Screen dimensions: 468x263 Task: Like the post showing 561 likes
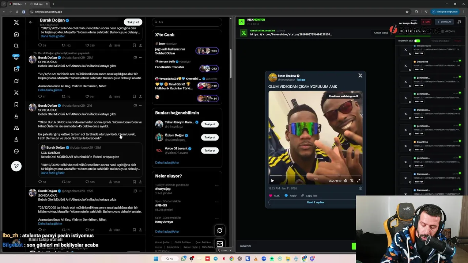click(90, 96)
